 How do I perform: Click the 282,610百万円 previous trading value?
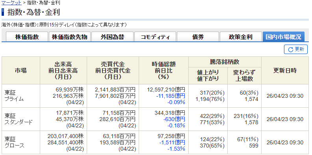point(118,119)
